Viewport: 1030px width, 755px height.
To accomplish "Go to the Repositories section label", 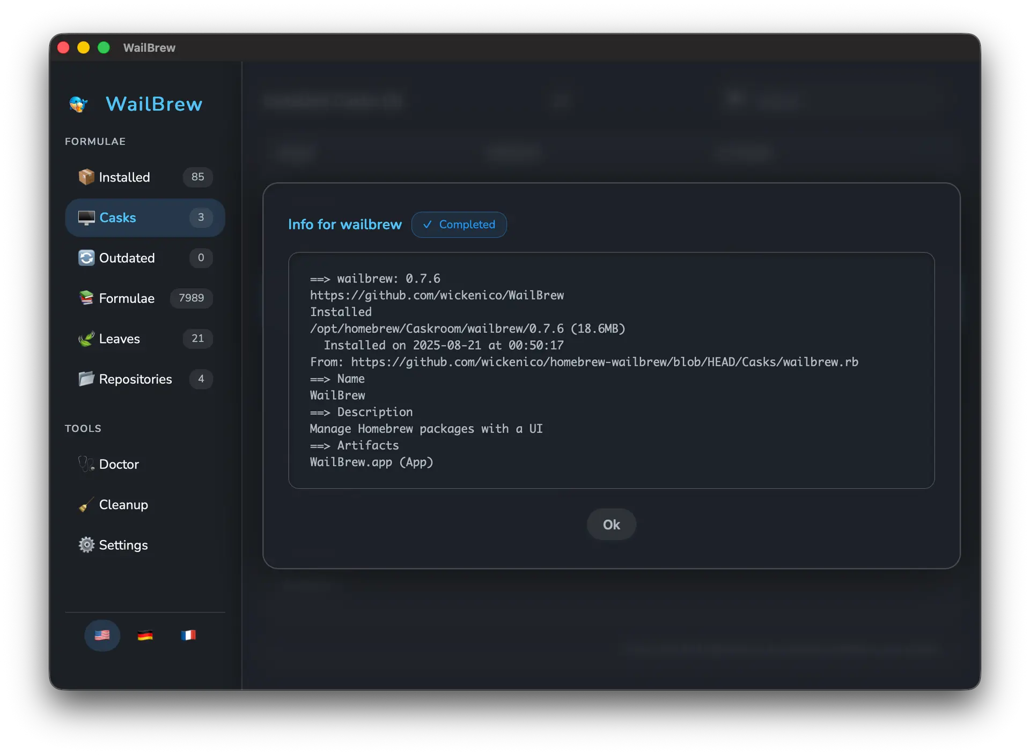I will point(135,379).
